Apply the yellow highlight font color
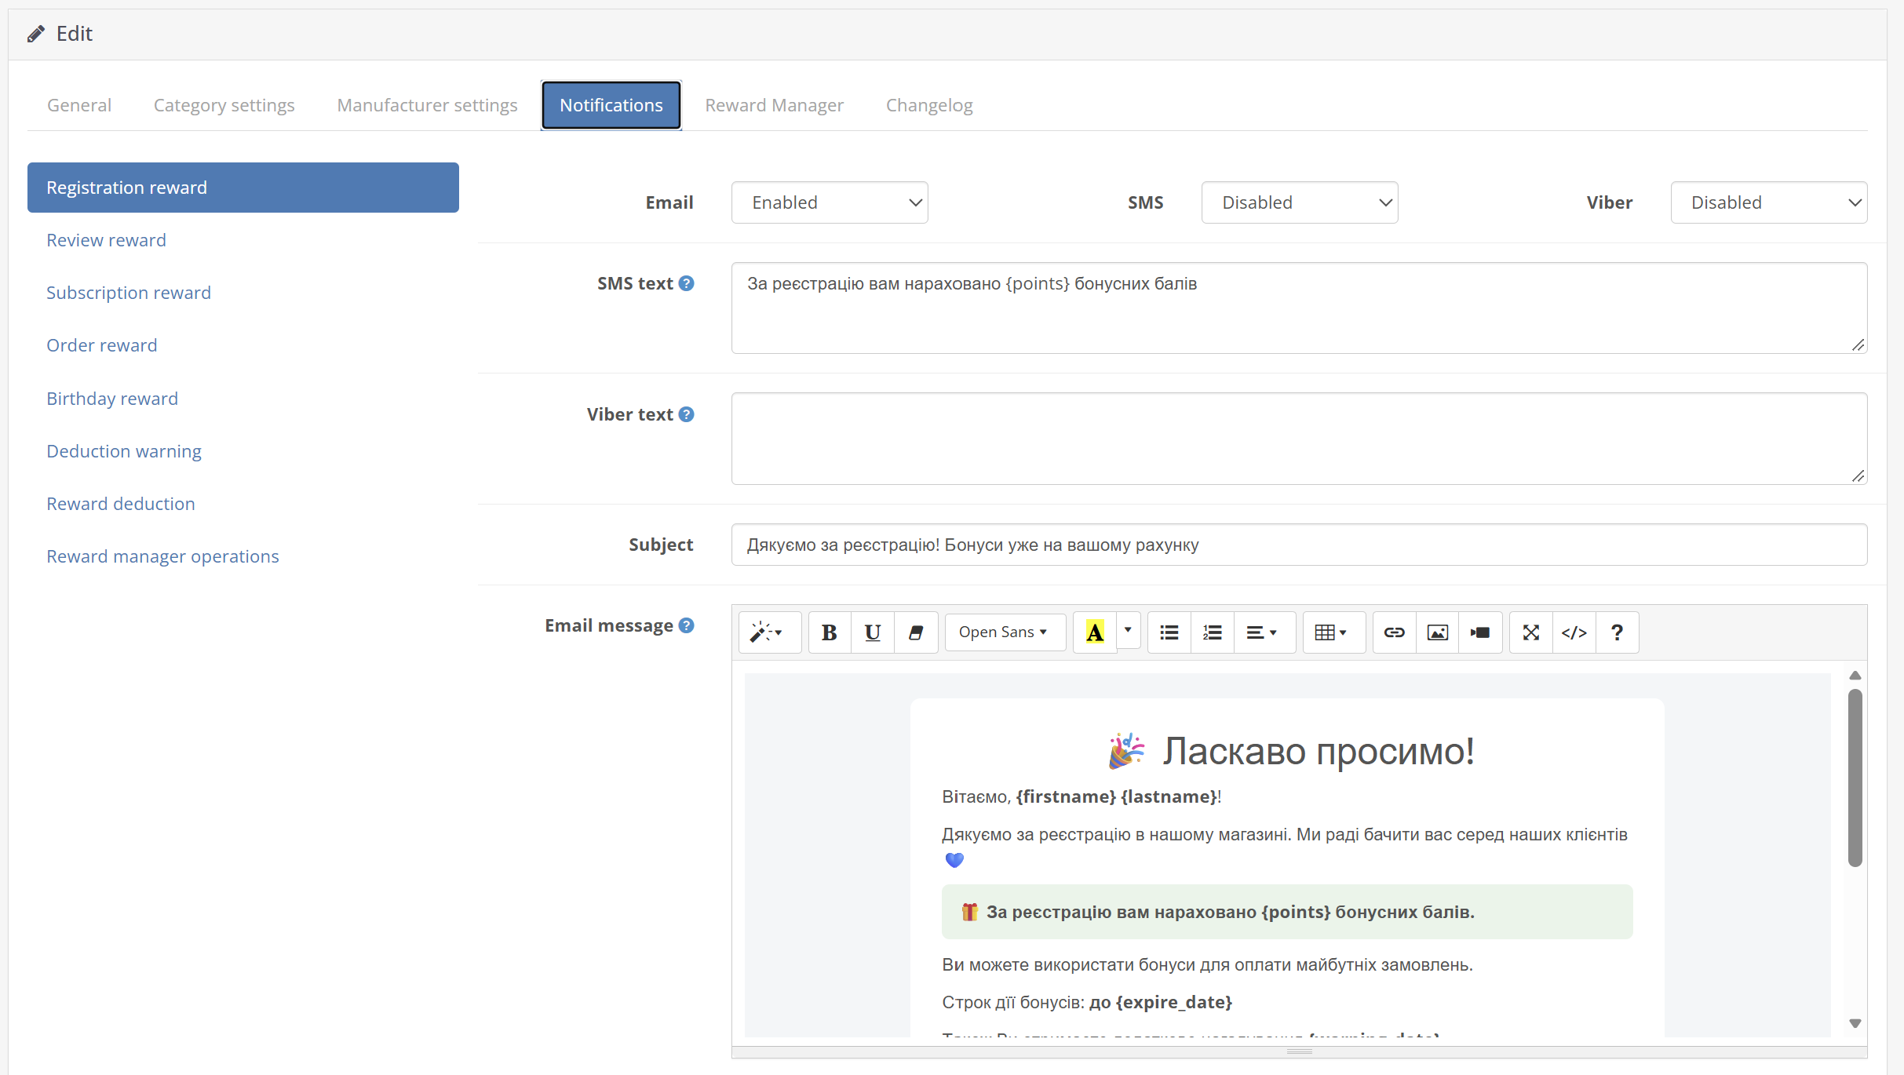Screen dimensions: 1904x1075 pos(1095,632)
